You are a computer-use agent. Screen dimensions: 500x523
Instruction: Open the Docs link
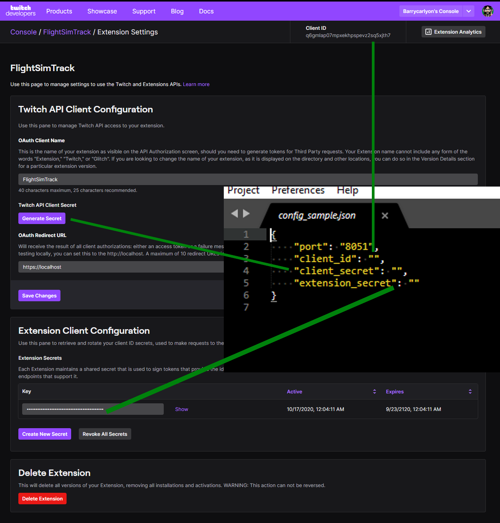click(206, 11)
